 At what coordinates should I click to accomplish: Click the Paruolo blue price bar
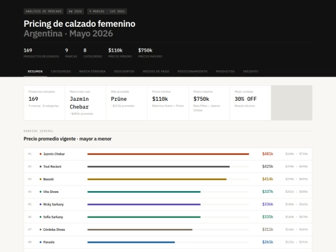point(131,242)
